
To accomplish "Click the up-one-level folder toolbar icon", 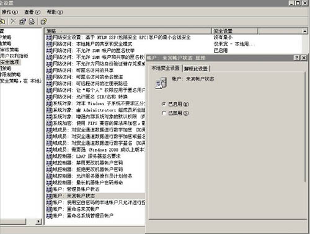I will coord(2,21).
